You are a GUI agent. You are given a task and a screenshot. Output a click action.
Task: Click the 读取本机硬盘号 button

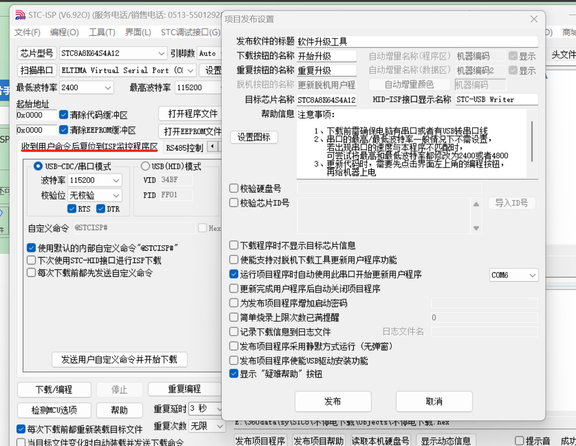click(380, 441)
